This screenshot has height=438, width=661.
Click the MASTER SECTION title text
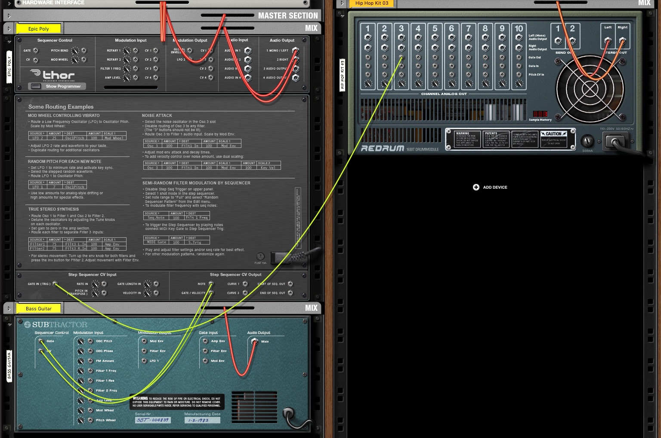point(288,16)
